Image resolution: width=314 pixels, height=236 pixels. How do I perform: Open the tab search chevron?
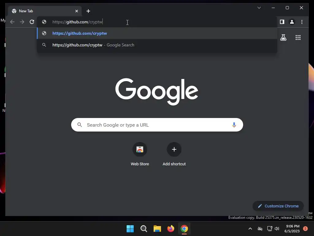tap(259, 8)
